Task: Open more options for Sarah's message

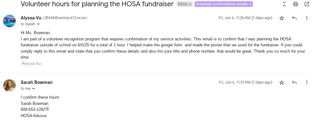Action: tap(307, 83)
